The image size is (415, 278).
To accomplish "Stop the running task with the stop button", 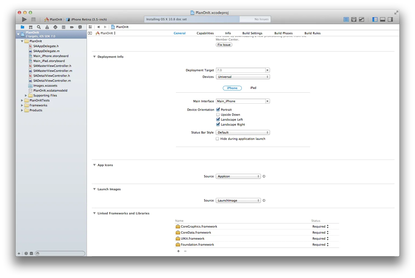I will coord(33,19).
